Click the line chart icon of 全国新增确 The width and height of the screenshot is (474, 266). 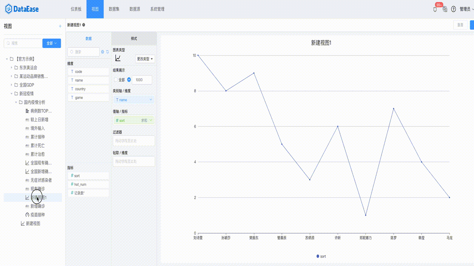(x=27, y=171)
